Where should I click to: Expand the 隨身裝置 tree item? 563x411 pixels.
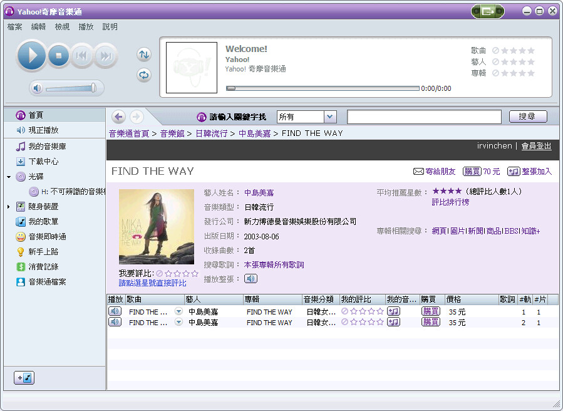pos(9,207)
